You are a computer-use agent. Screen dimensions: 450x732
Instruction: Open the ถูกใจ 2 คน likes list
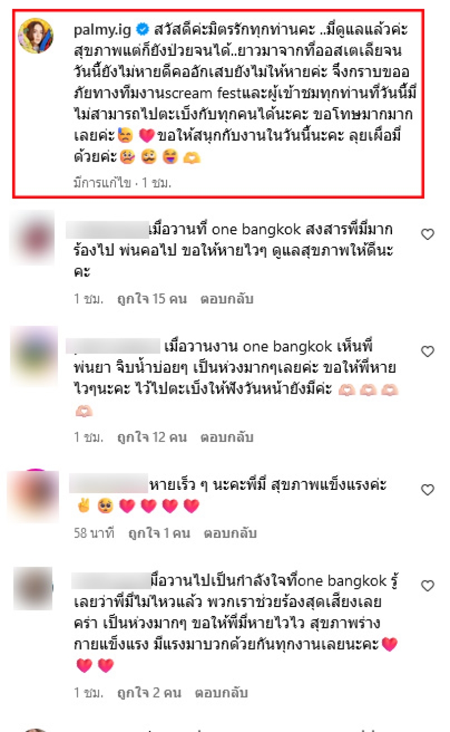(148, 693)
